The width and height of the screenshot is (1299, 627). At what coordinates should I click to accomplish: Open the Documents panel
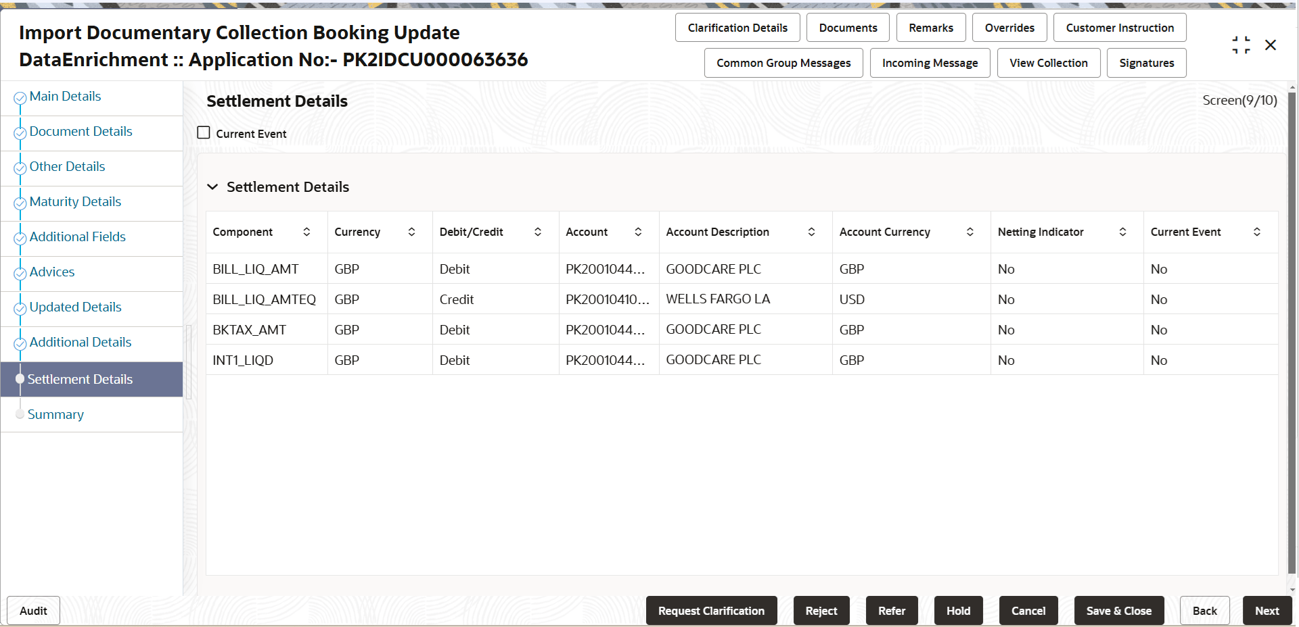[x=848, y=28]
